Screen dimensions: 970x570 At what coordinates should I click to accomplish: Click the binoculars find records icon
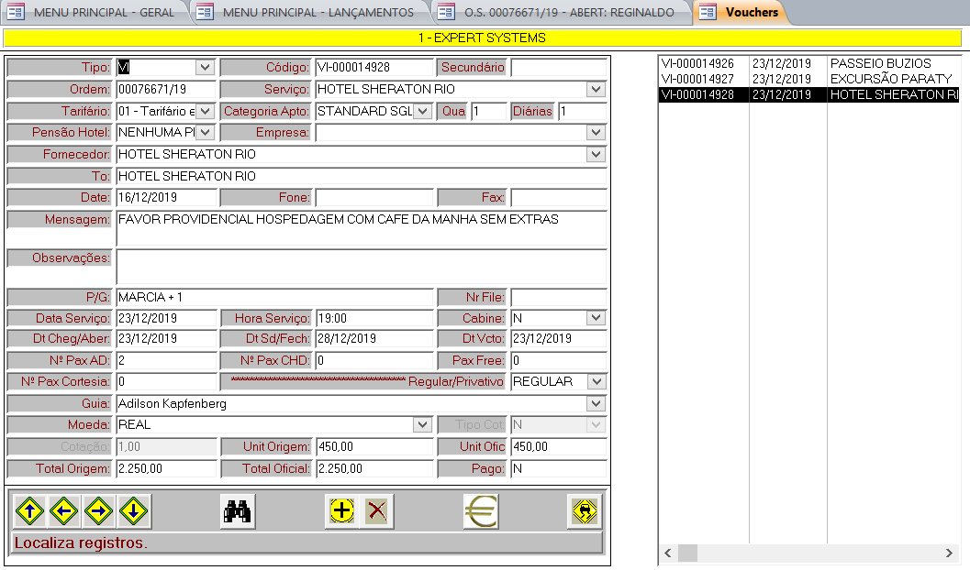click(x=238, y=511)
